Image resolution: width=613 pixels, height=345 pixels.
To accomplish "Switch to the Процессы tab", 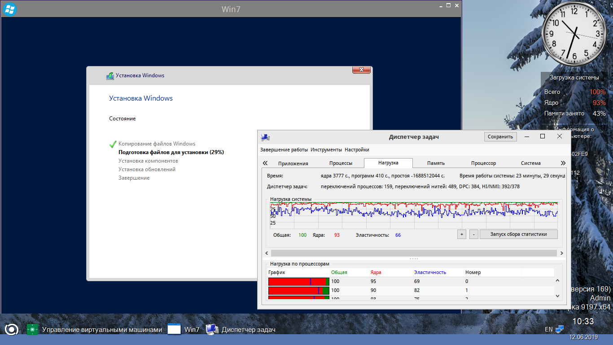I will [341, 163].
